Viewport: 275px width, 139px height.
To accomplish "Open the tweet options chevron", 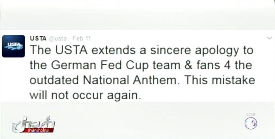I will (269, 38).
